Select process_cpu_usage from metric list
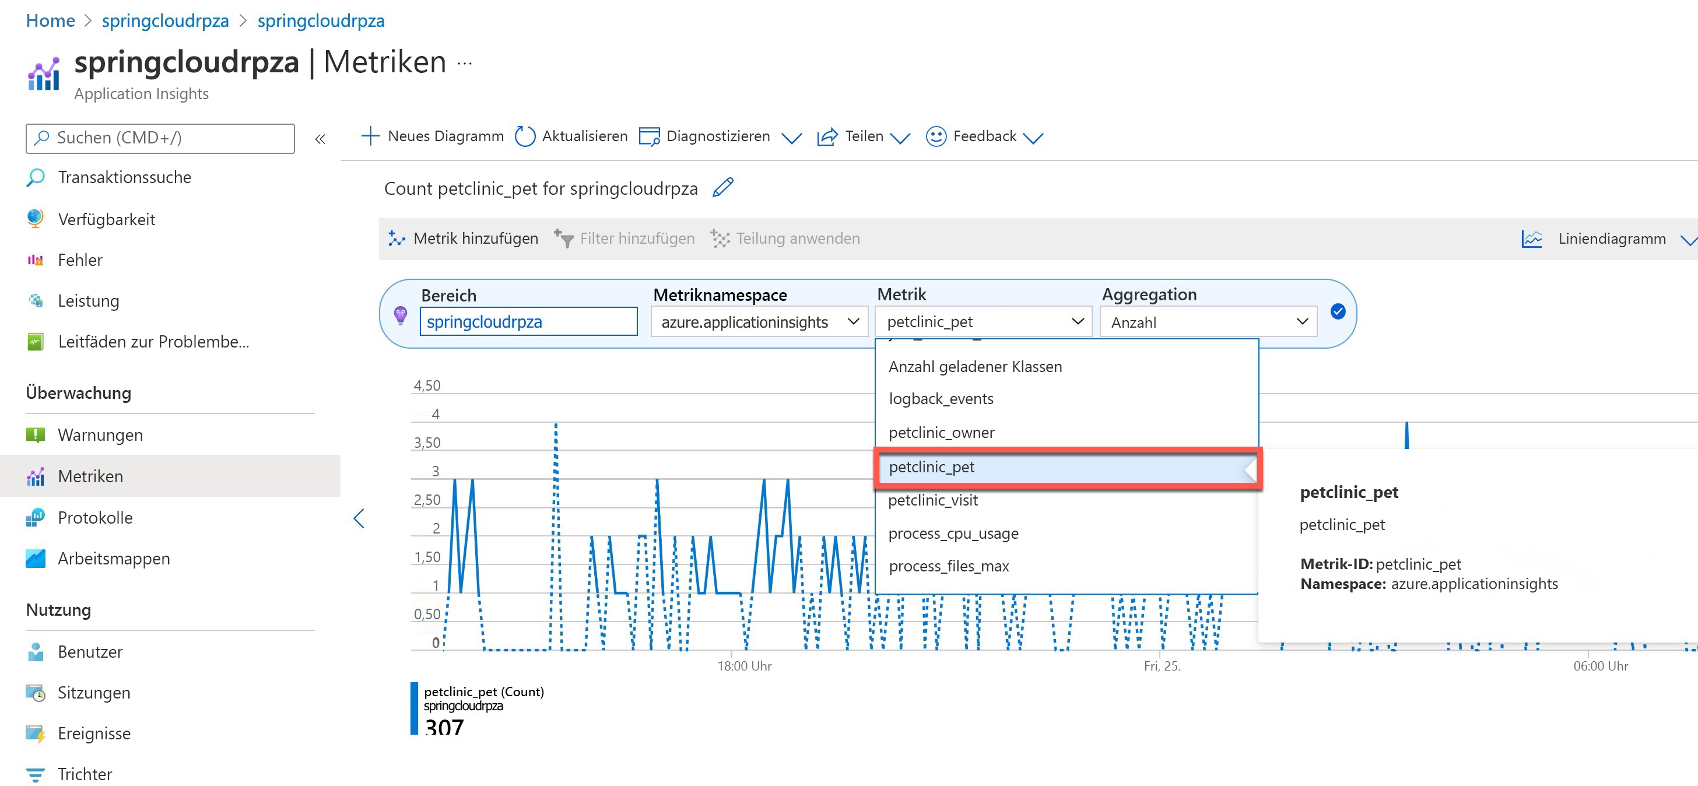Viewport: 1698px width, 786px height. [x=1066, y=534]
